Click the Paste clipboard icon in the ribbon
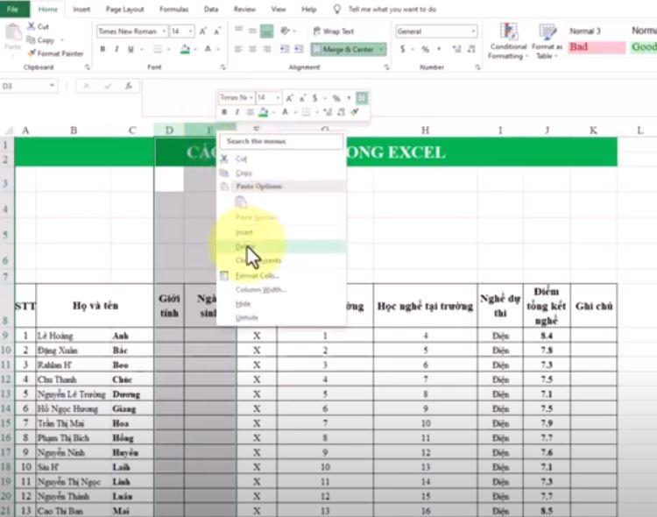Image resolution: width=657 pixels, height=517 pixels. pyautogui.click(x=13, y=32)
